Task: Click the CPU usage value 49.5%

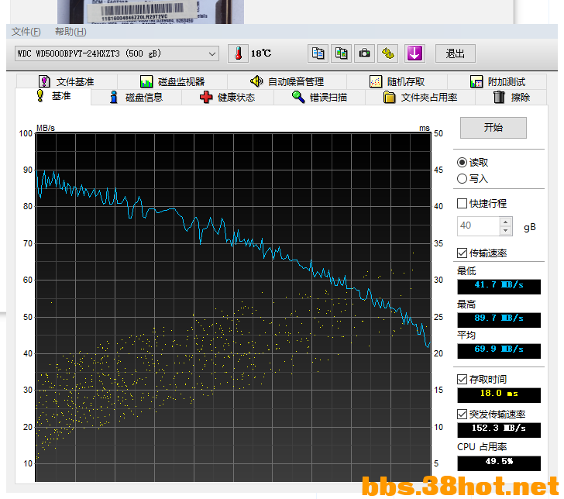Action: (499, 463)
